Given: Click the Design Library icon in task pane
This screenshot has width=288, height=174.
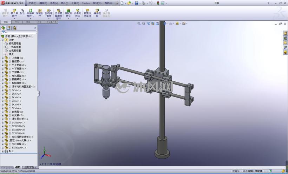Looking at the screenshot, I should point(285,38).
